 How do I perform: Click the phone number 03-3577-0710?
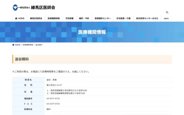53,98
